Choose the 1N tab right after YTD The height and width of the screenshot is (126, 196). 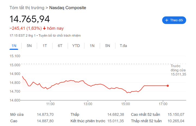click(92, 46)
